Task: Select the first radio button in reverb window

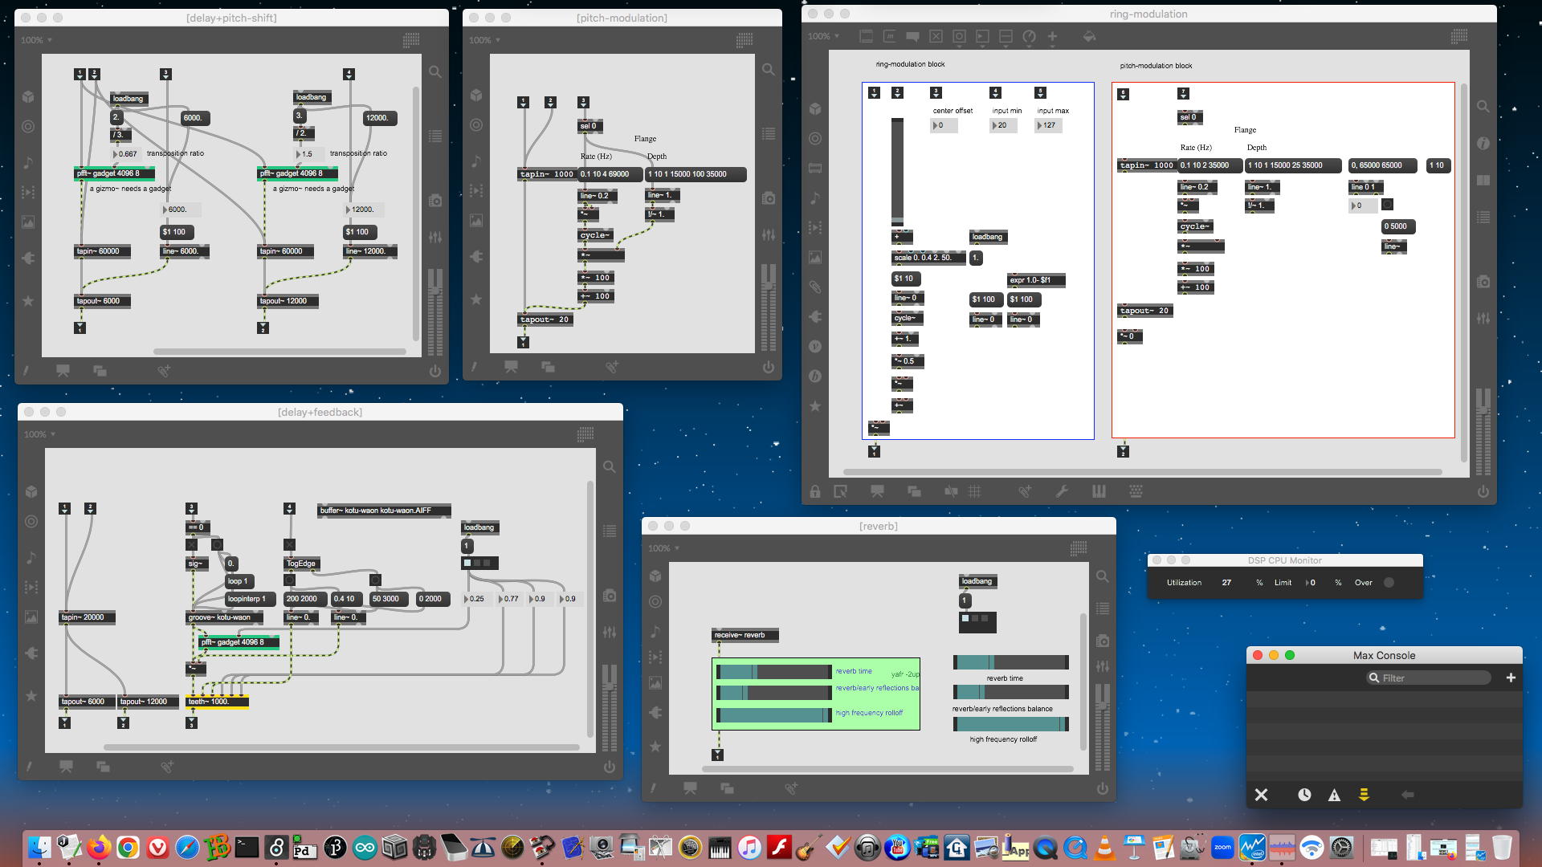Action: pyautogui.click(x=966, y=618)
